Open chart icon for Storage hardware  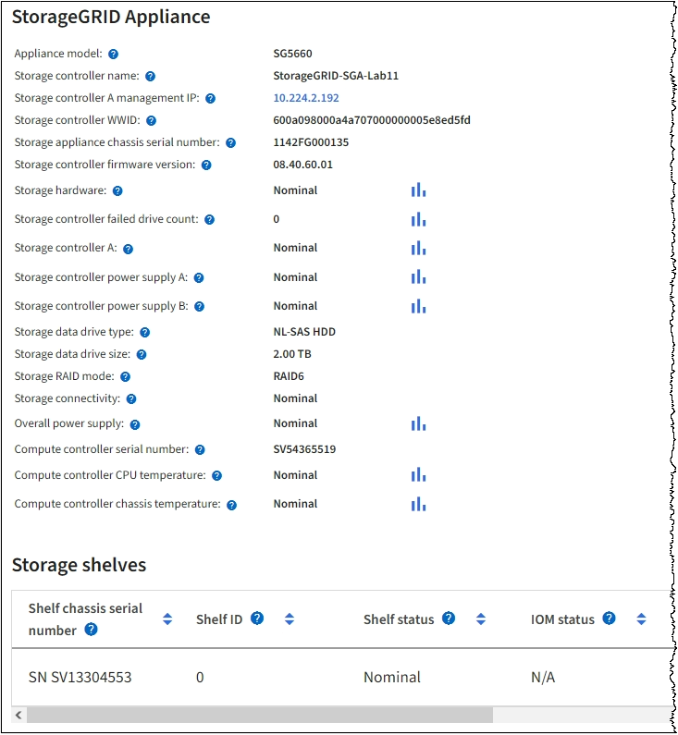(x=418, y=190)
